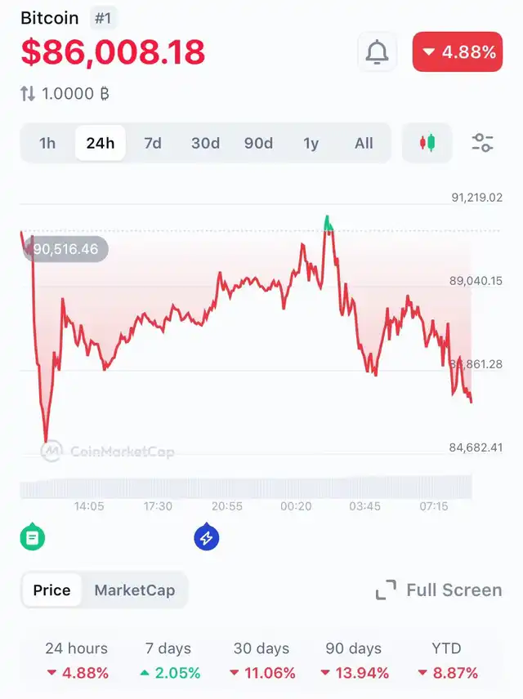Select the 1h time range

tap(47, 143)
